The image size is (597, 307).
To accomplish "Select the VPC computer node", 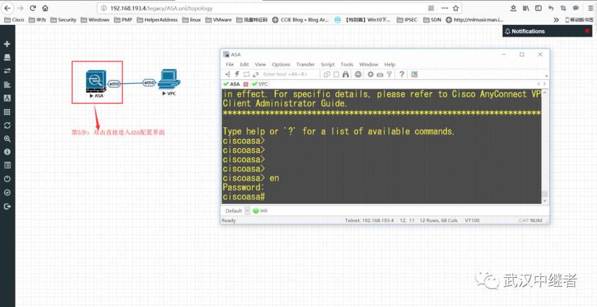I will (x=169, y=82).
